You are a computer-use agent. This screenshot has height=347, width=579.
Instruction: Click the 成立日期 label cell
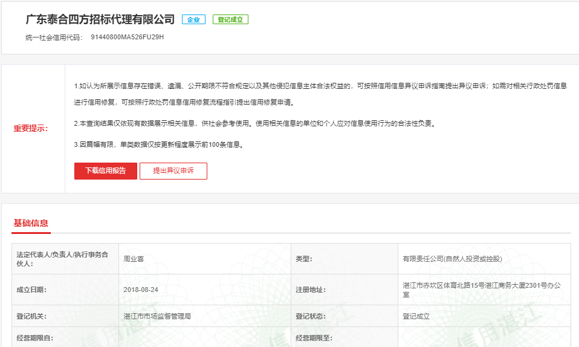tap(65, 290)
